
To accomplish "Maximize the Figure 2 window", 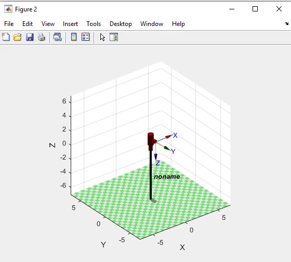I will pyautogui.click(x=255, y=9).
